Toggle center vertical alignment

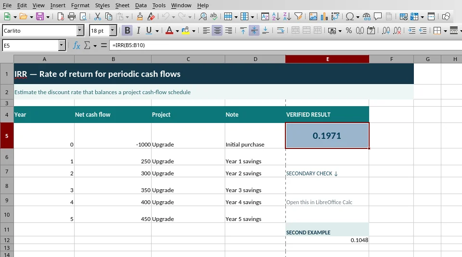pyautogui.click(x=254, y=31)
